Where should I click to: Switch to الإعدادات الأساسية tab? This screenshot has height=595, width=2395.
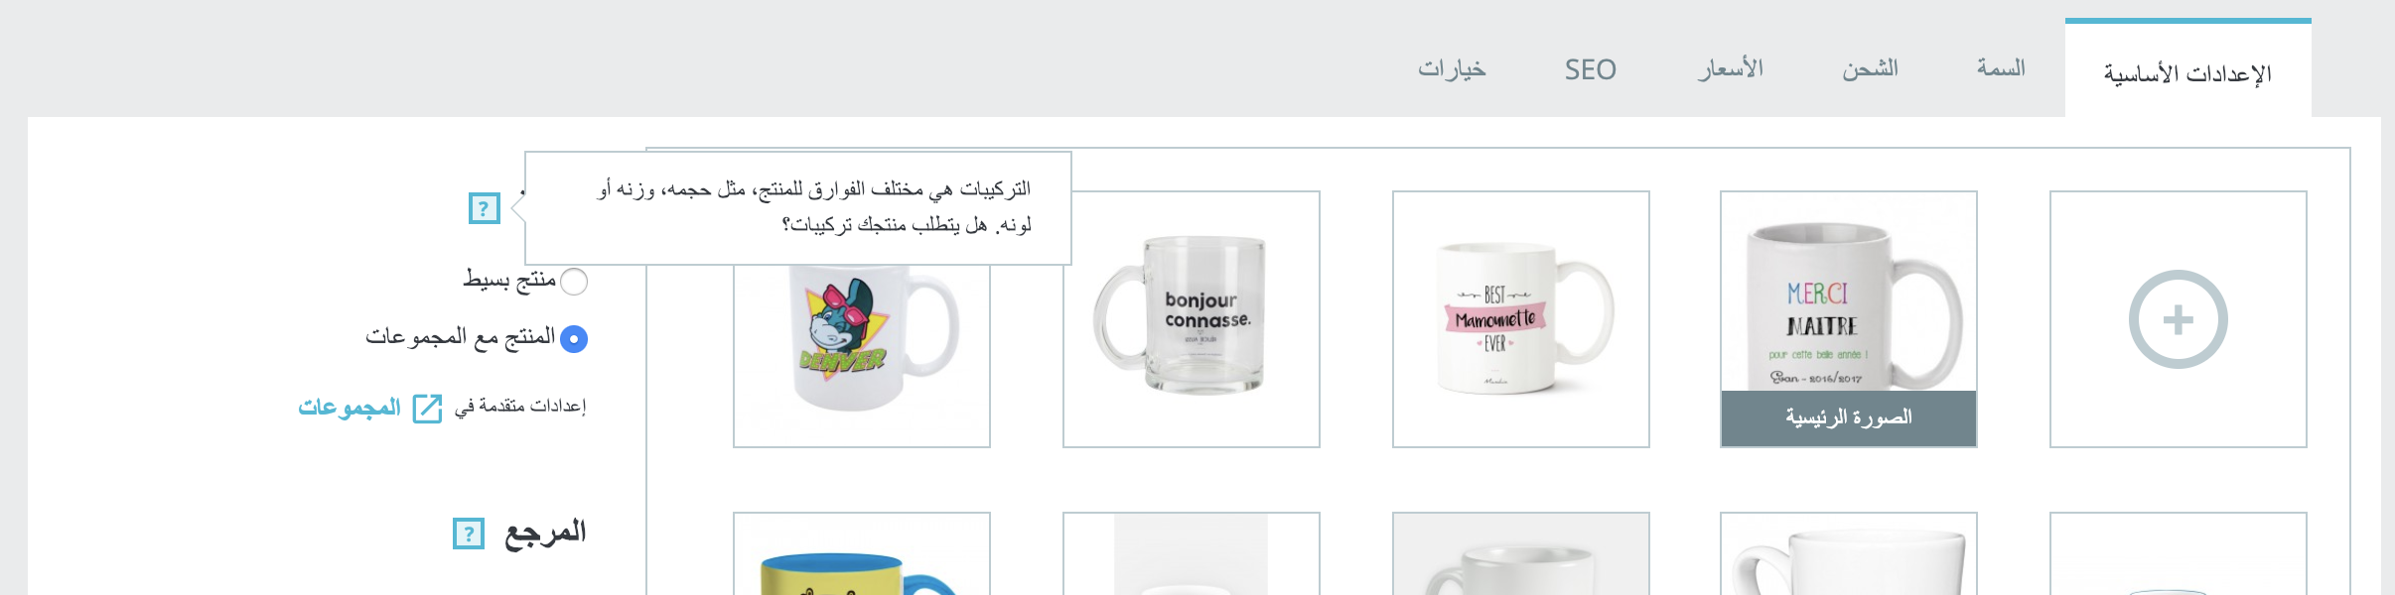[2187, 71]
